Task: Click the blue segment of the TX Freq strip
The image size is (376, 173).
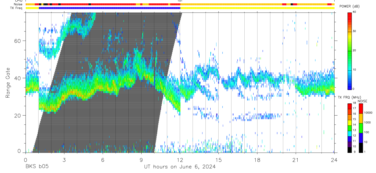Action: pyautogui.click(x=110, y=8)
